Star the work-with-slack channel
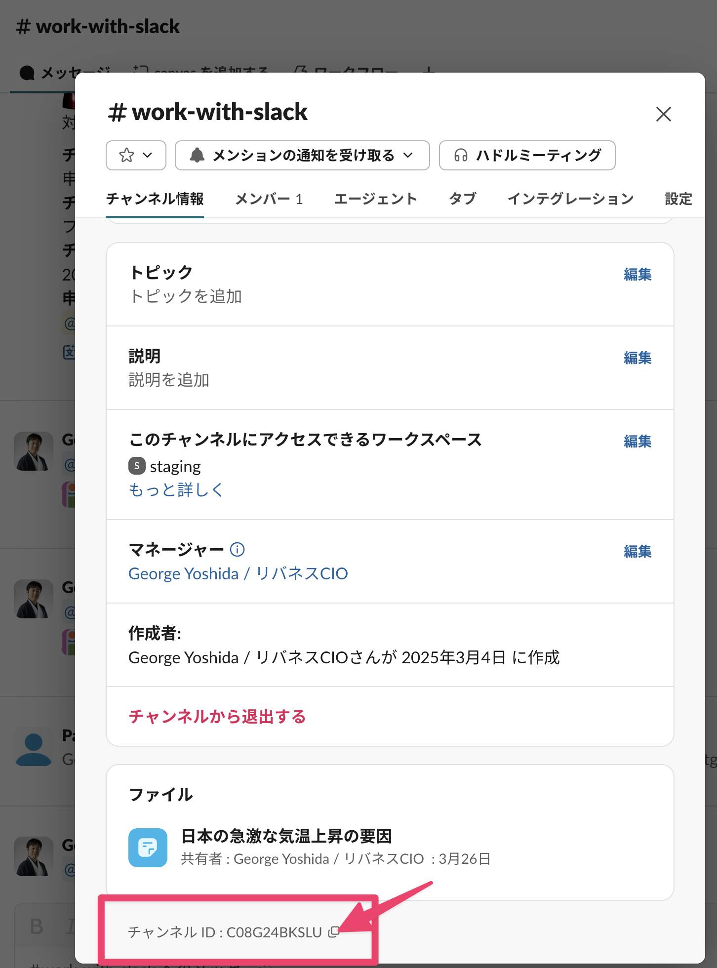 (127, 155)
